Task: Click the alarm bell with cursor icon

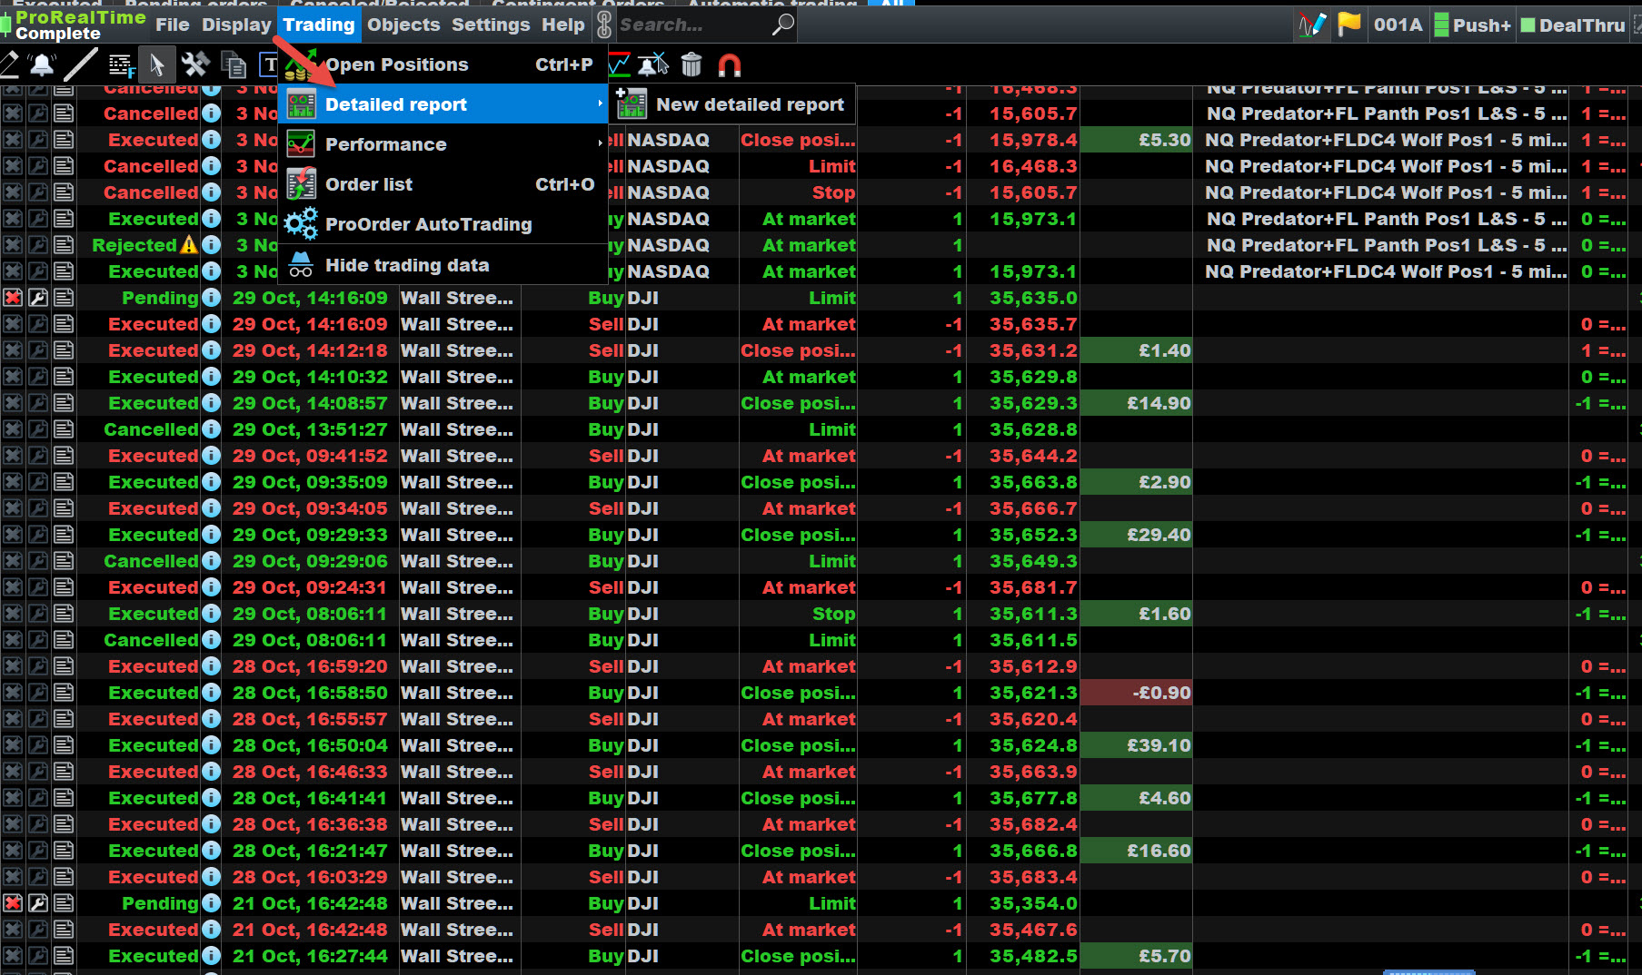Action: click(x=653, y=64)
